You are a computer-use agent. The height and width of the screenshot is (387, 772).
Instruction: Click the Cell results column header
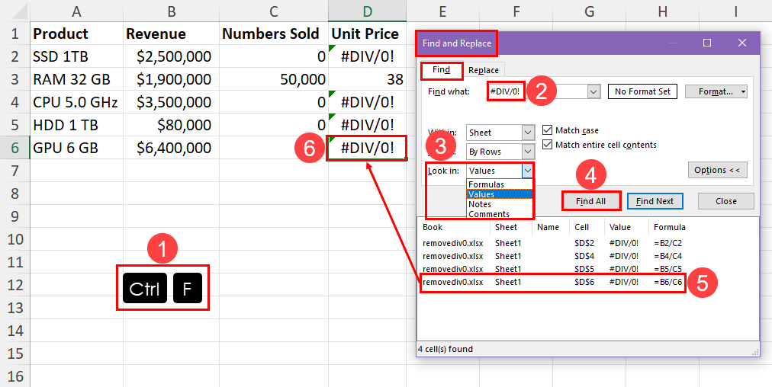click(587, 227)
